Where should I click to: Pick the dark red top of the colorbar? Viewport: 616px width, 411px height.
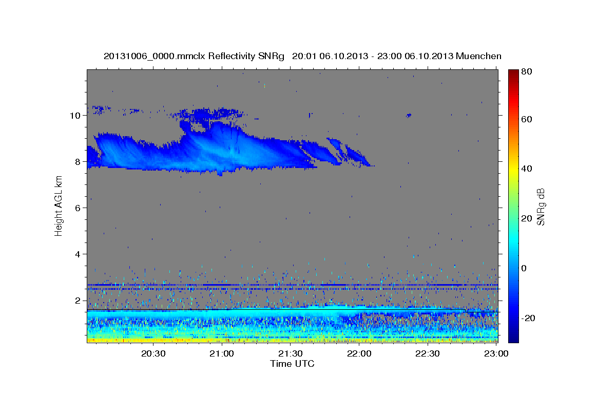pyautogui.click(x=513, y=74)
